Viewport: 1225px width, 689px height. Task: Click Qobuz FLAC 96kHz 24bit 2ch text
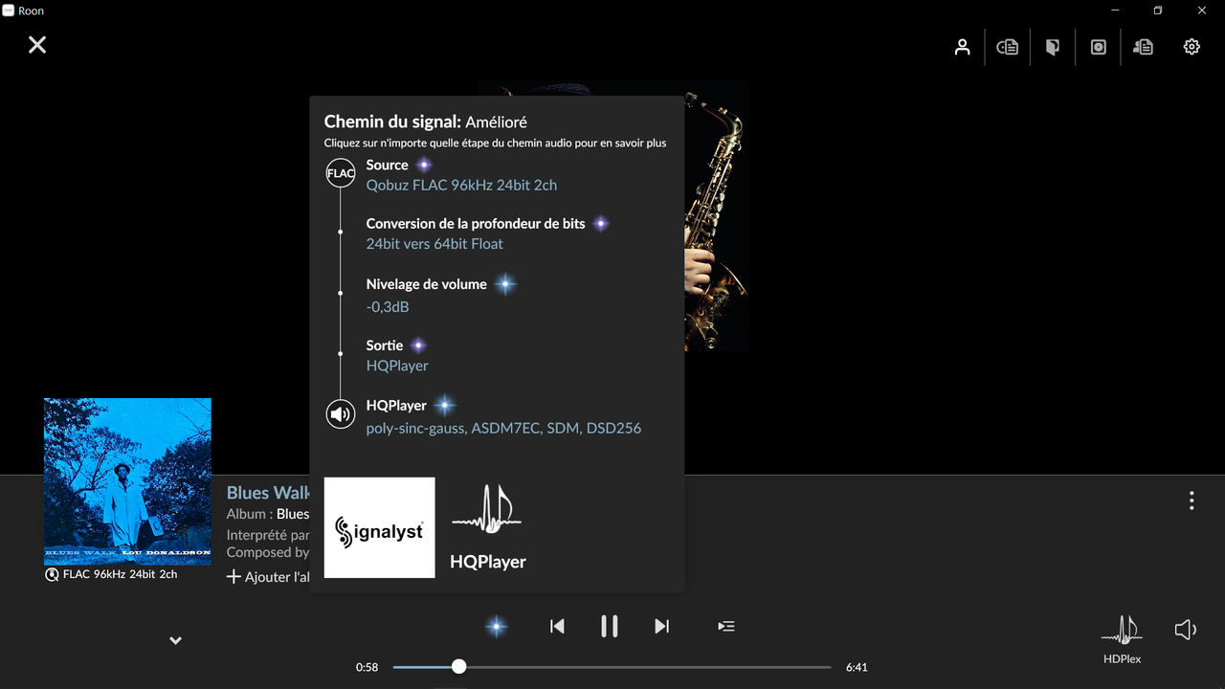461,186
